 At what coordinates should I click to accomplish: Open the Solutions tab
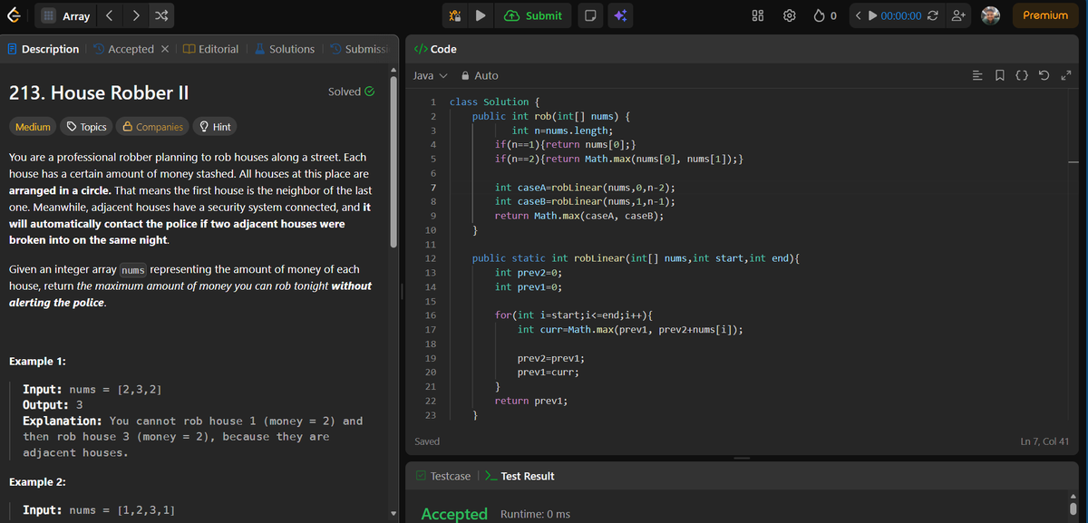(x=284, y=49)
